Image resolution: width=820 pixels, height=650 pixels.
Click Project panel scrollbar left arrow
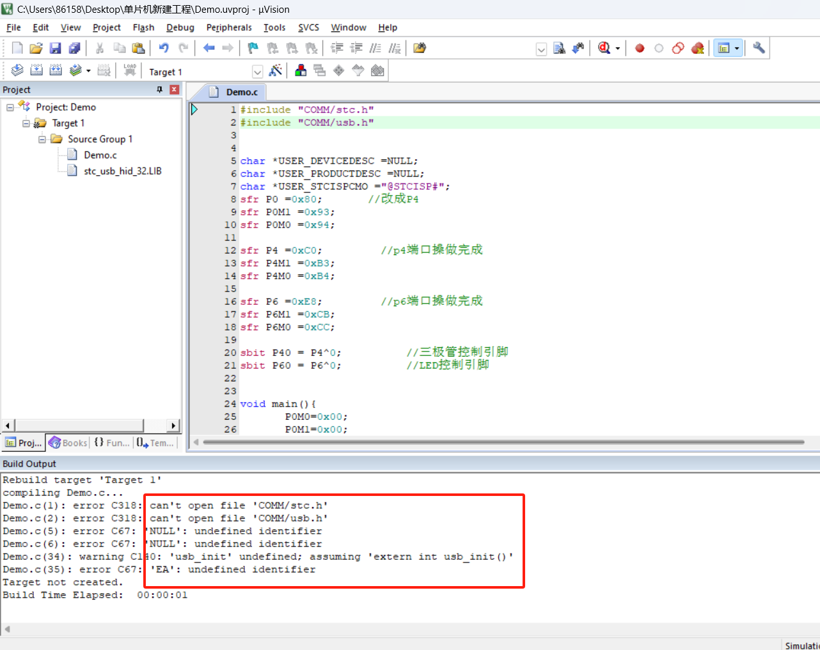click(x=8, y=426)
